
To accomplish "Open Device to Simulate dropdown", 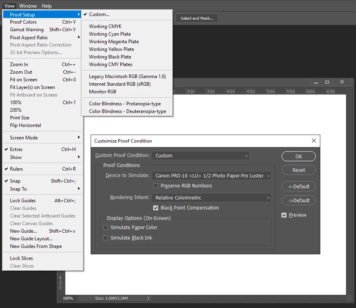I will 211,176.
